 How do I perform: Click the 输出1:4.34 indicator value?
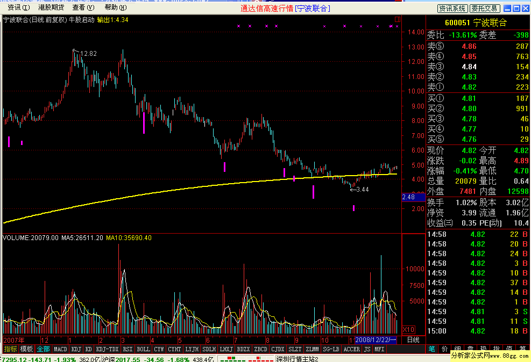pos(113,20)
